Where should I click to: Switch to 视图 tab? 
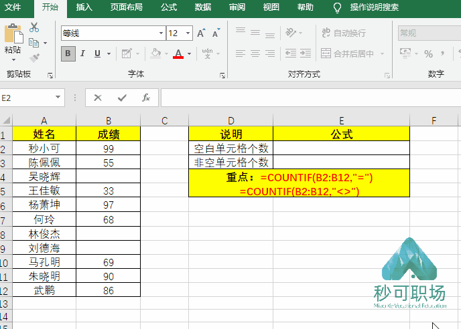click(x=271, y=7)
